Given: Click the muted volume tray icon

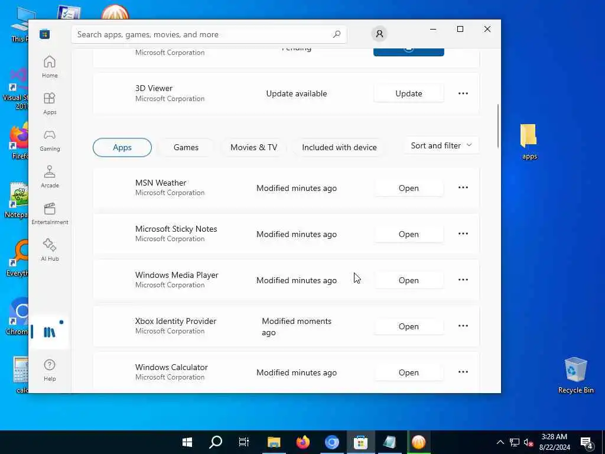Looking at the screenshot, I should (x=528, y=442).
